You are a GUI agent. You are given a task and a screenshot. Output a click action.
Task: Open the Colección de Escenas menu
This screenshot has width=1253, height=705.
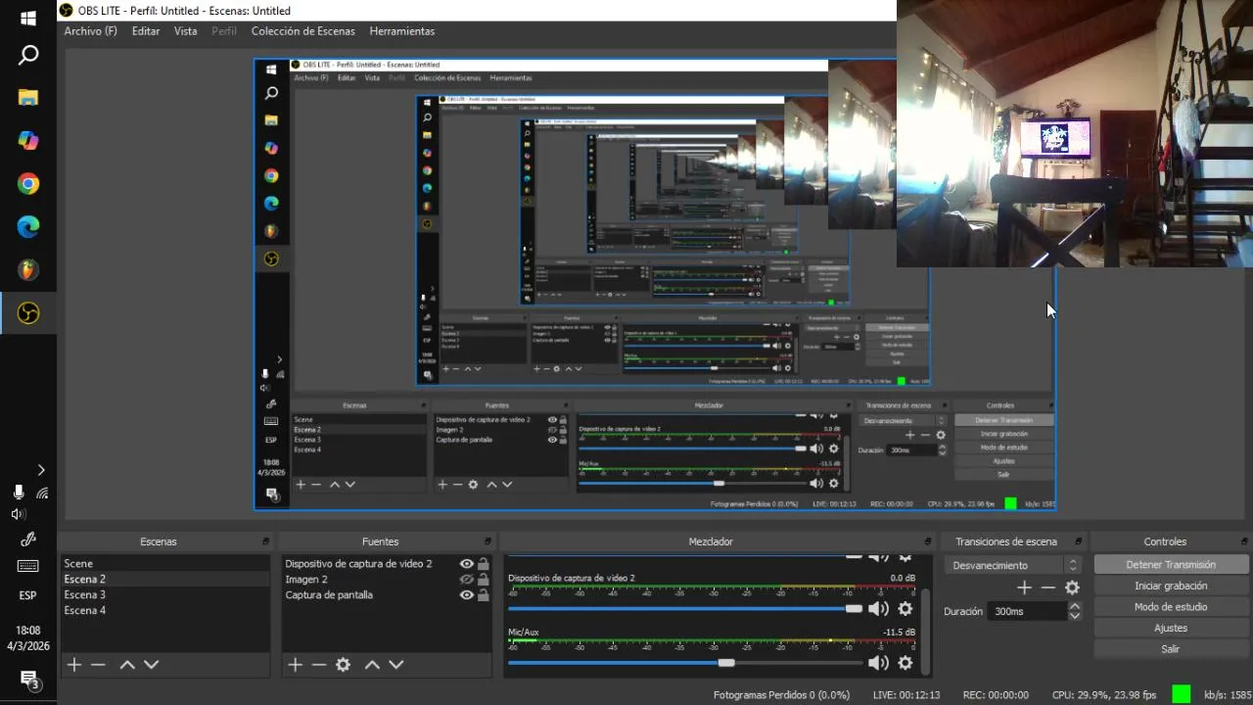tap(303, 31)
